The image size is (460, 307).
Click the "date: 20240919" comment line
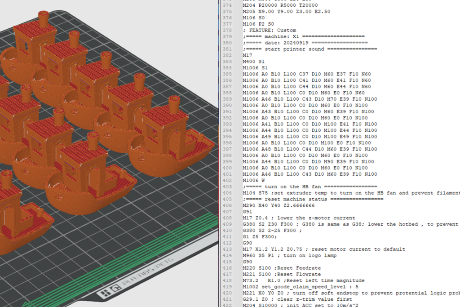(x=305, y=43)
